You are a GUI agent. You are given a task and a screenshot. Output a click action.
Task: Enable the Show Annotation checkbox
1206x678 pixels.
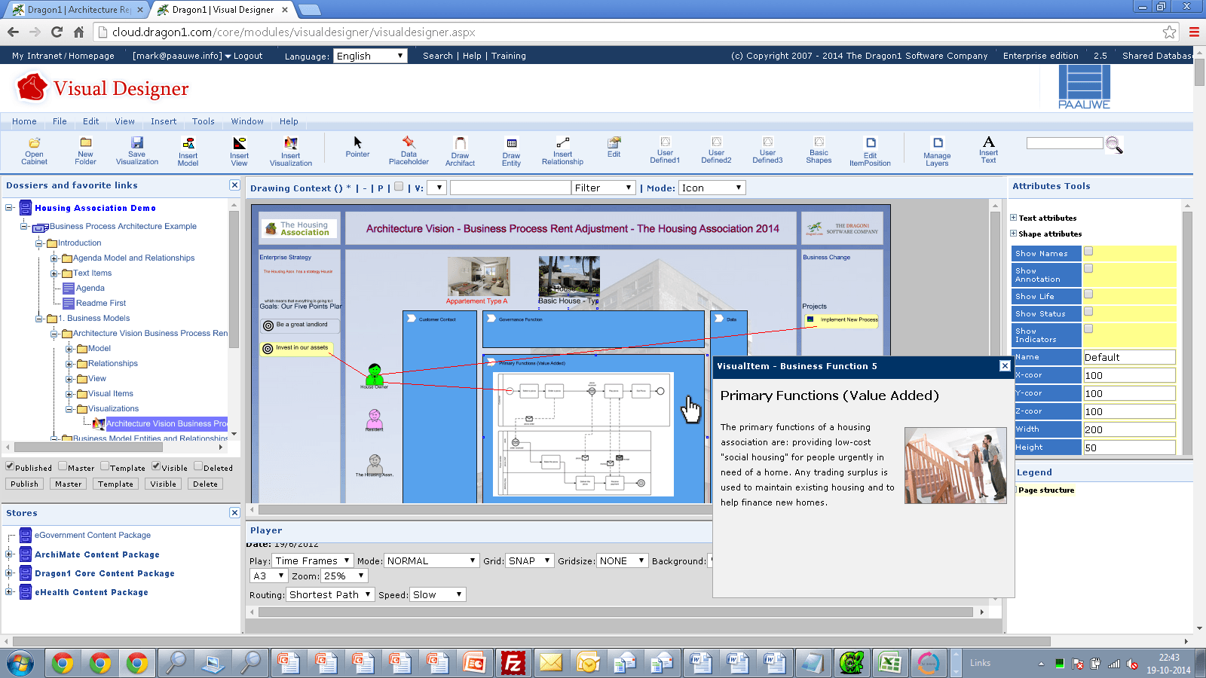(x=1088, y=268)
